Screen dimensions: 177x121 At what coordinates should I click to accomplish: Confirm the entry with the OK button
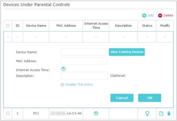(150, 98)
